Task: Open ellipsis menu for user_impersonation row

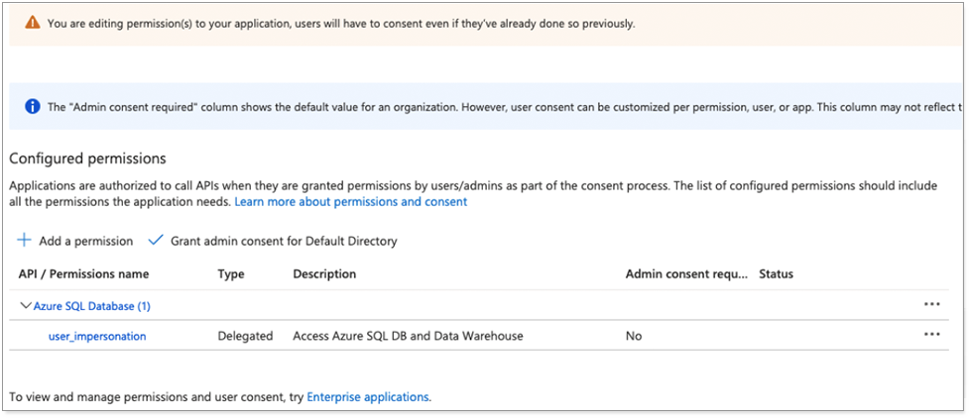Action: tap(931, 335)
